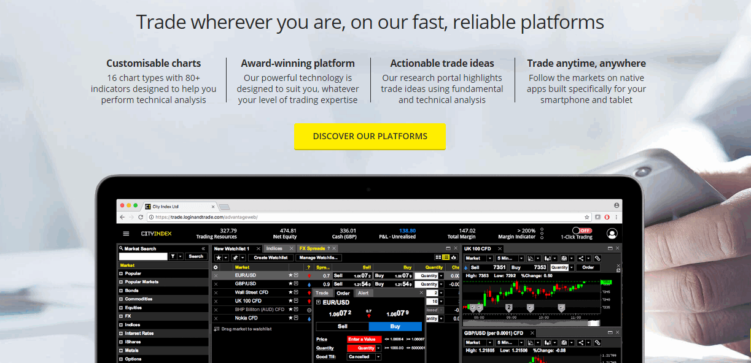Image resolution: width=751 pixels, height=363 pixels.
Task: Open the Good Till Cancelled dropdown
Action: point(364,356)
